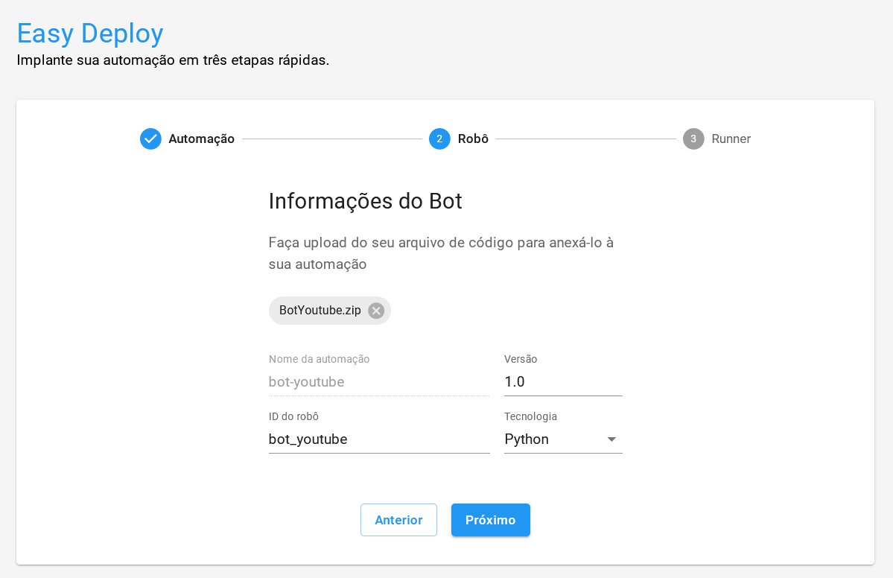Click the disabled Nome da automação field
Viewport: 893px width, 578px height.
378,382
